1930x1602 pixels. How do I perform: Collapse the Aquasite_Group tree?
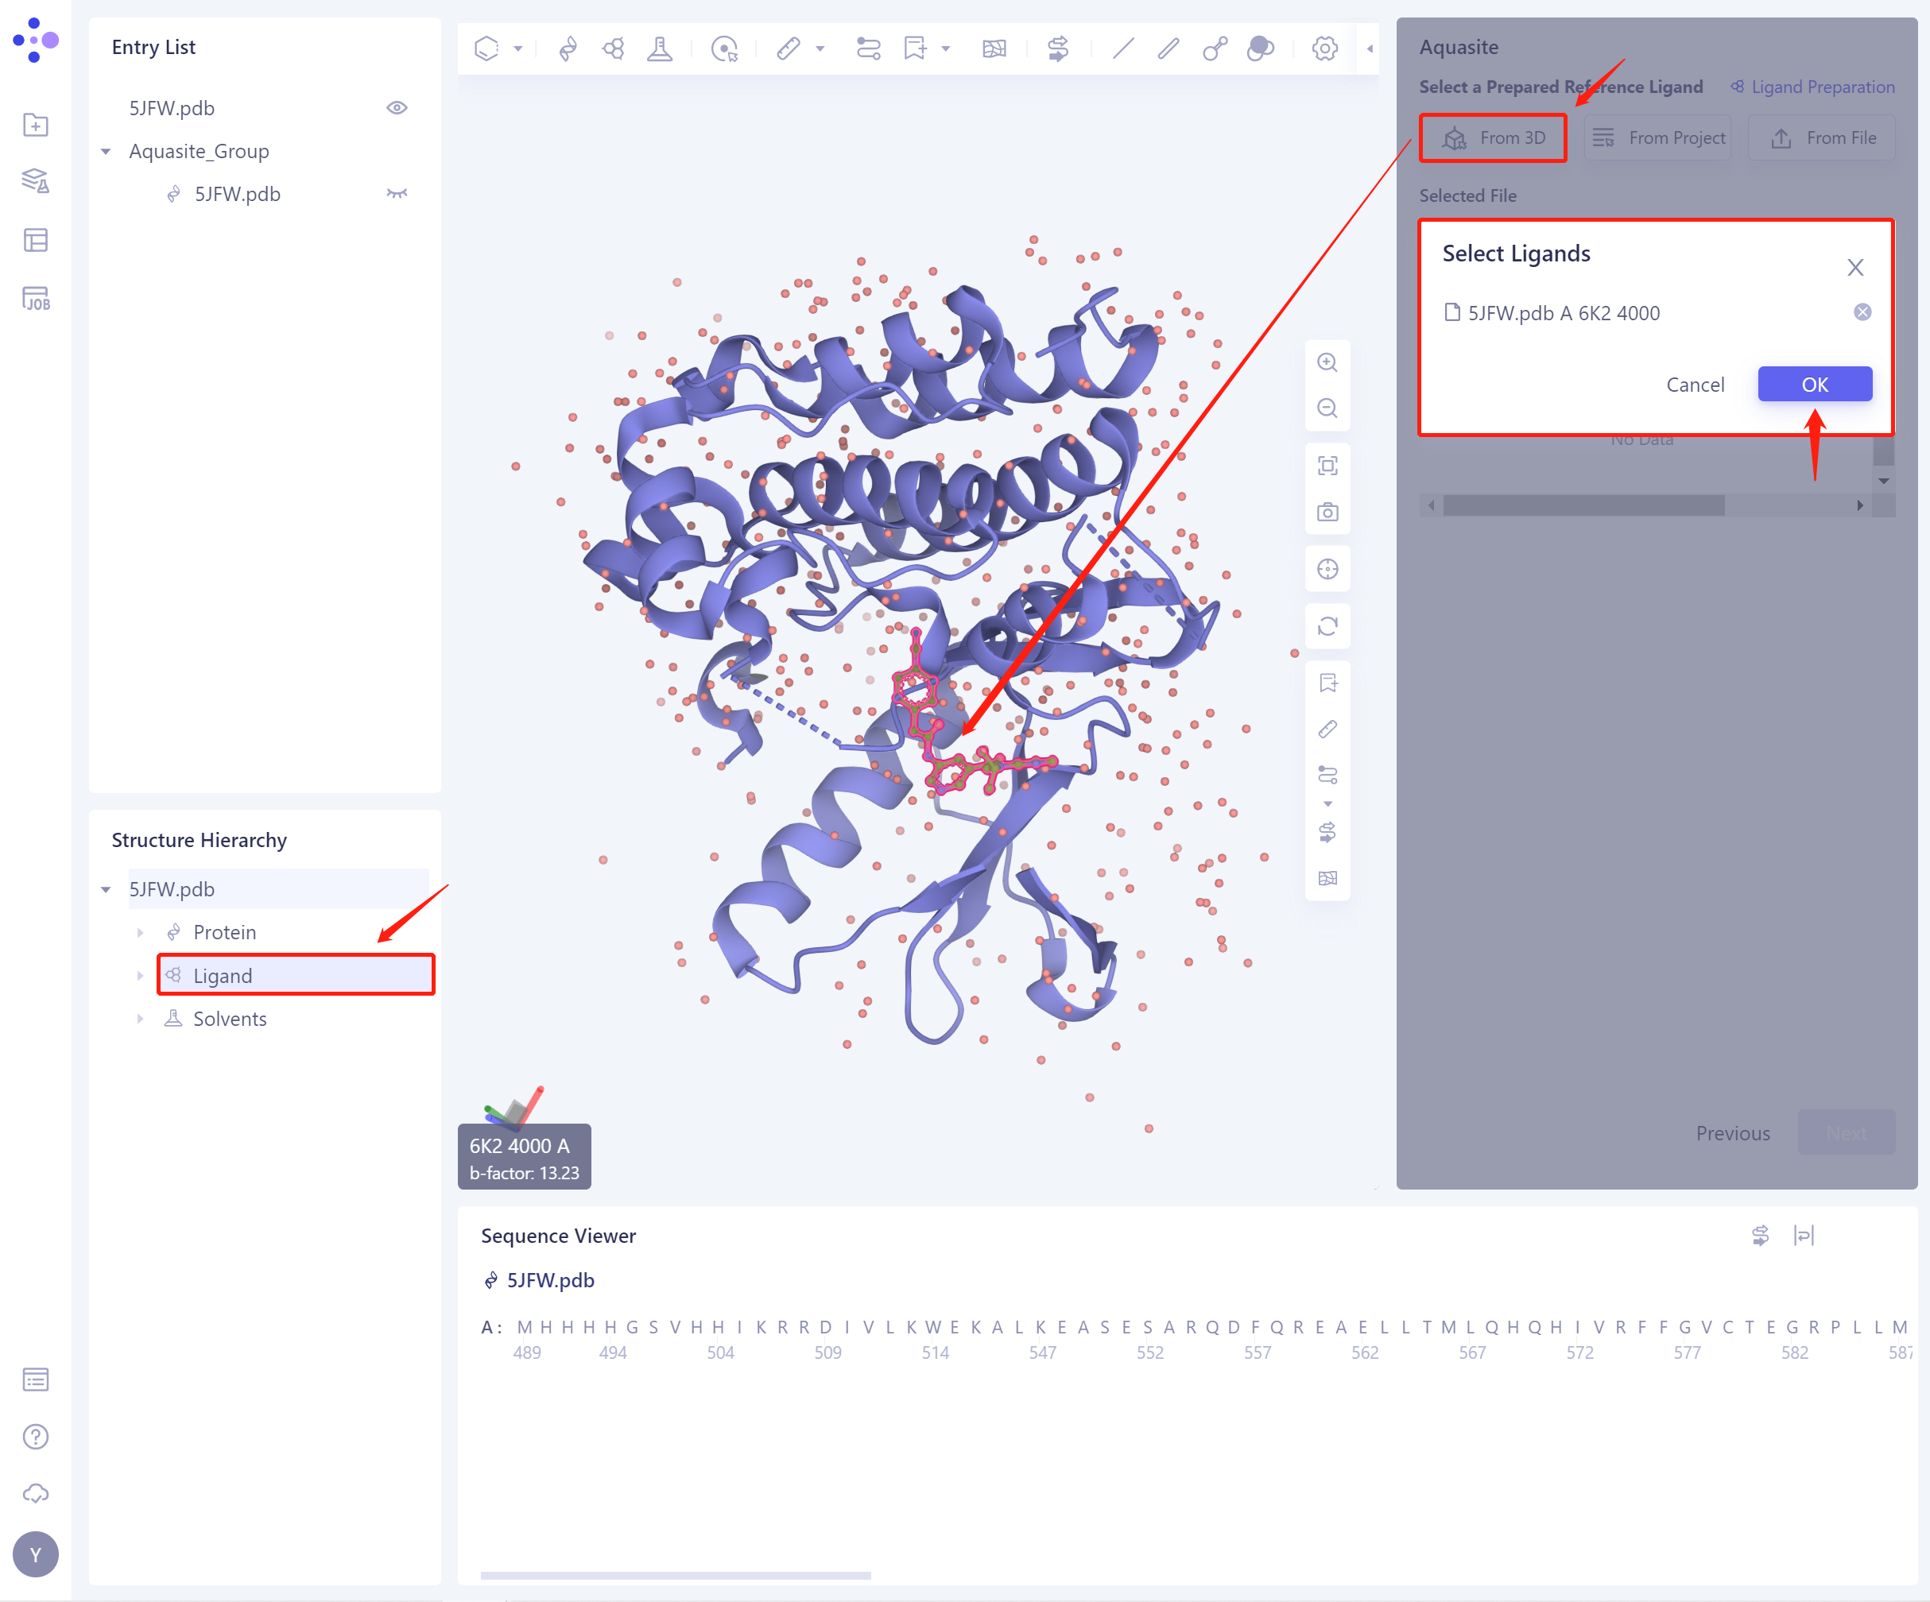point(106,151)
